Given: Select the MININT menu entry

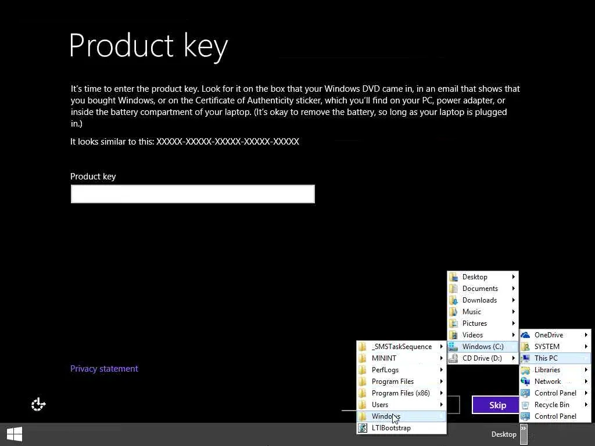Looking at the screenshot, I should coord(402,358).
